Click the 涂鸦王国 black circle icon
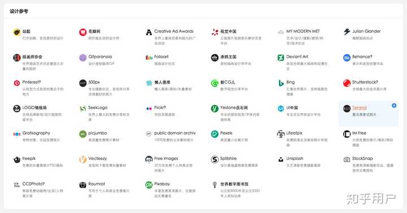407x213 pixels. click(215, 58)
